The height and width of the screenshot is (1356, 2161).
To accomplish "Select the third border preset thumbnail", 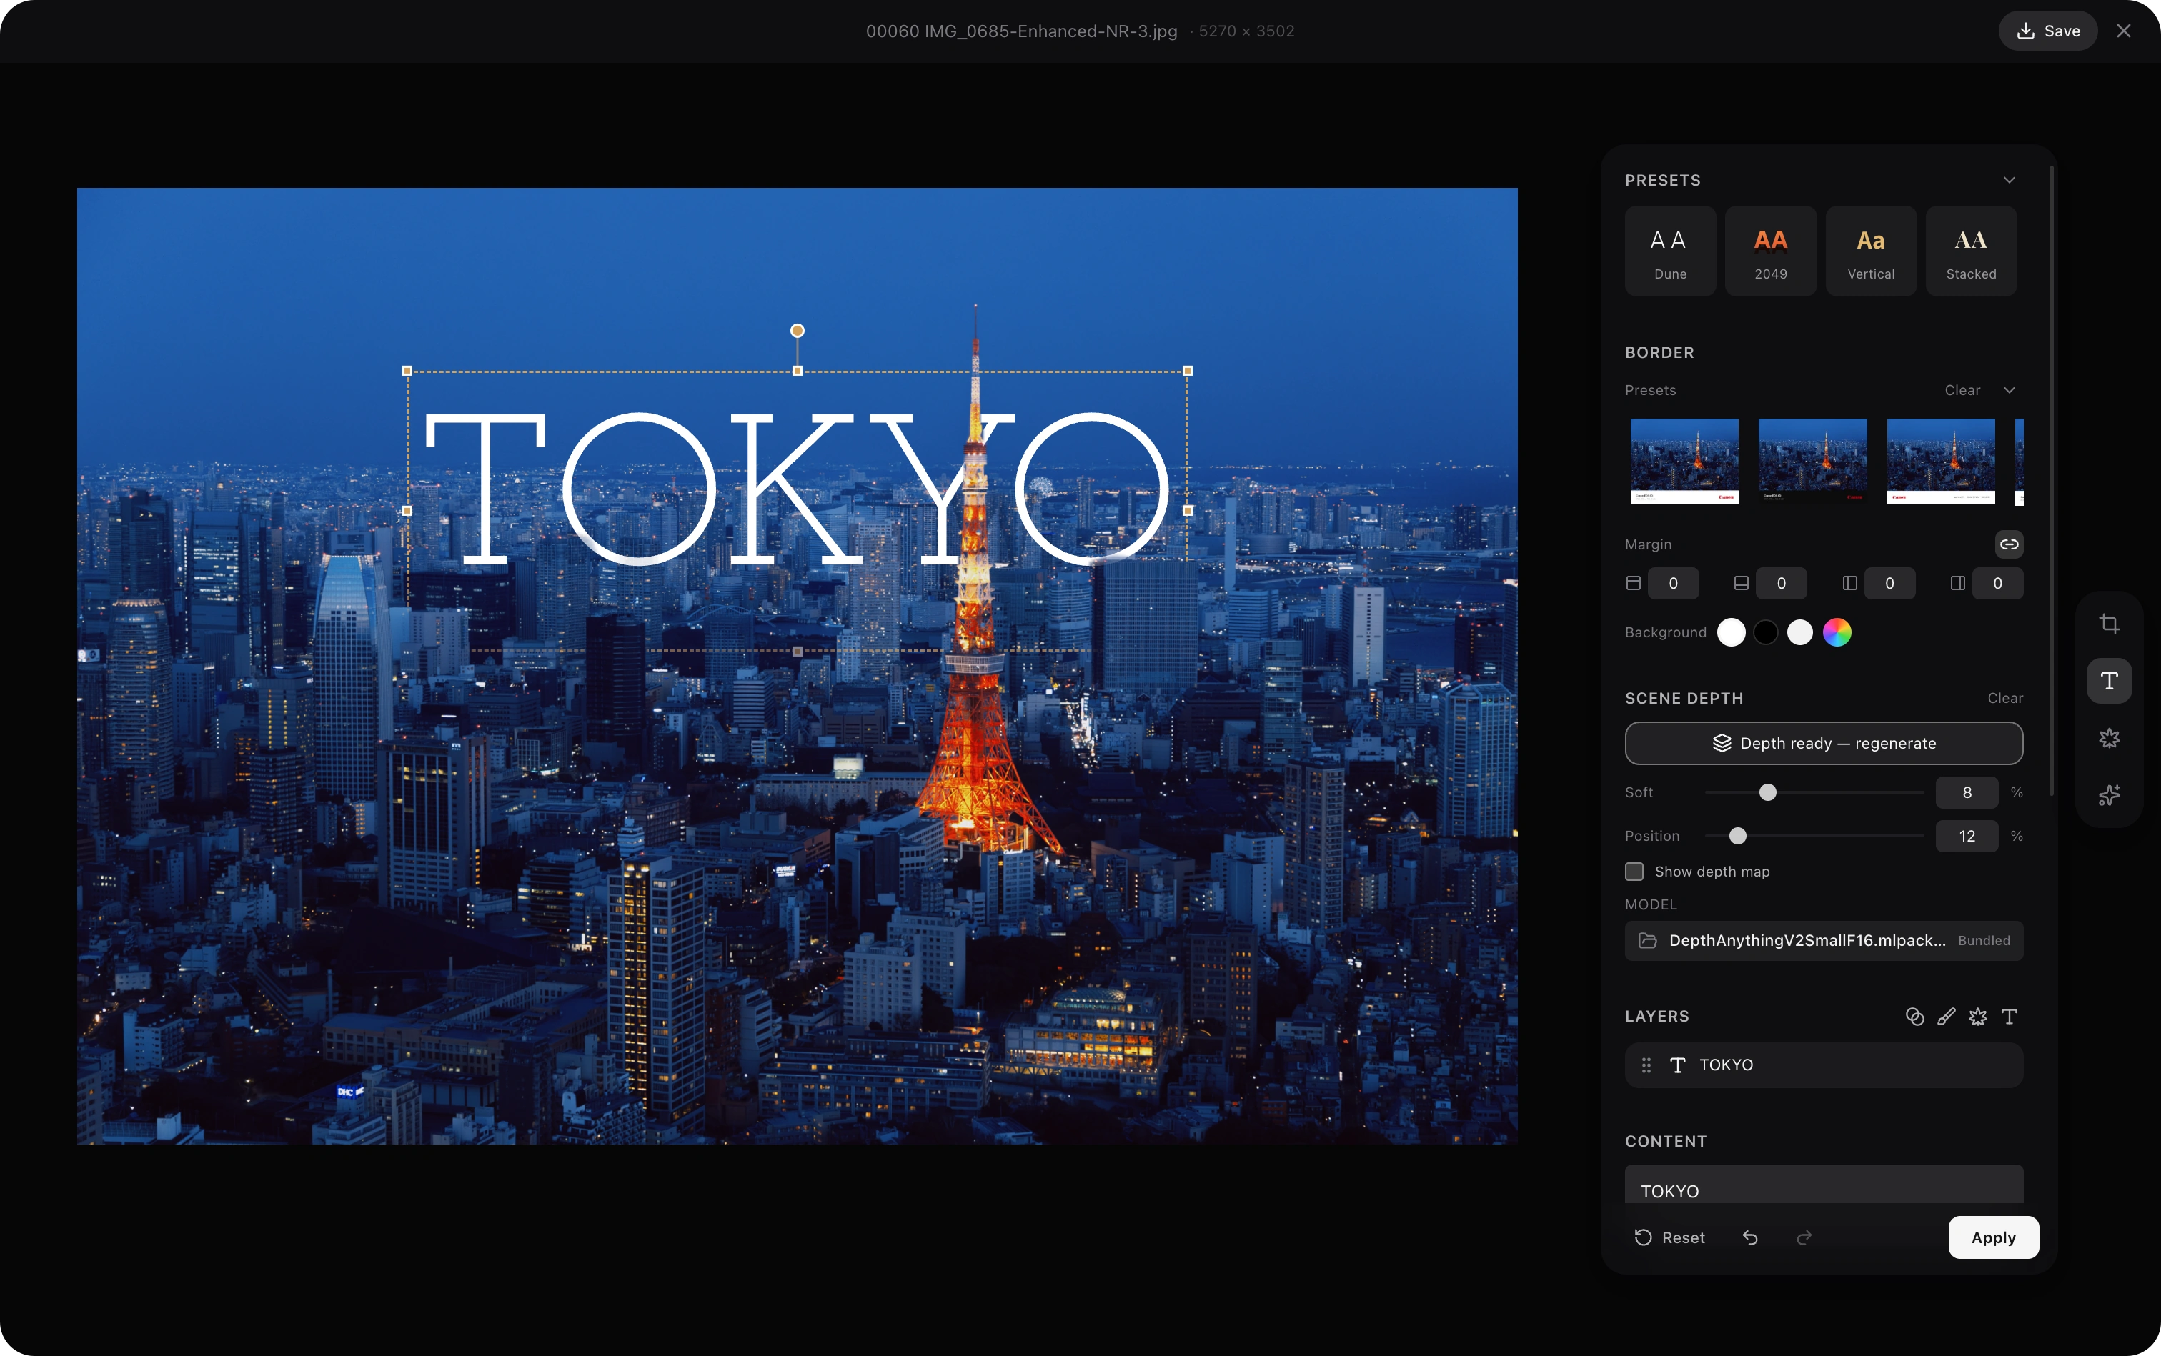I will pos(1940,461).
